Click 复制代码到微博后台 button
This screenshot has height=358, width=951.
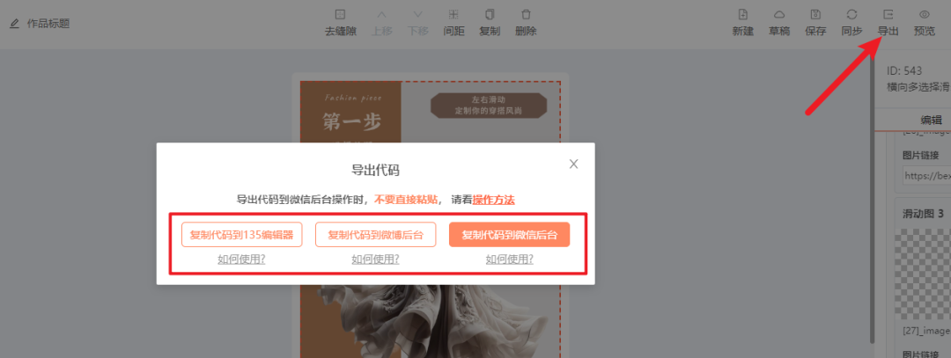pyautogui.click(x=375, y=235)
